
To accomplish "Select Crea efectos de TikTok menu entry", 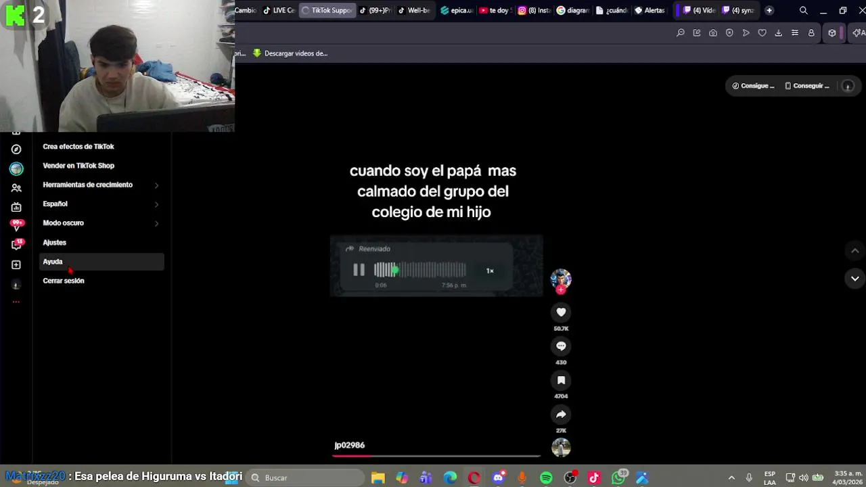I will pos(78,147).
